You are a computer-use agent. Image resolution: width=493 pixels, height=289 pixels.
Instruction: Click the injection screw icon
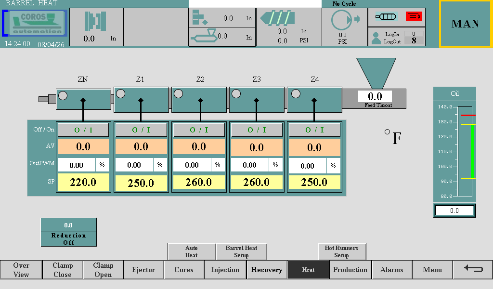[277, 18]
